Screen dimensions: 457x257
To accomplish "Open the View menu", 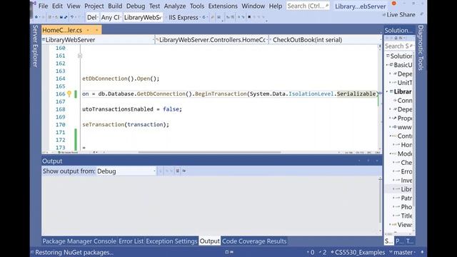I will coord(74,6).
